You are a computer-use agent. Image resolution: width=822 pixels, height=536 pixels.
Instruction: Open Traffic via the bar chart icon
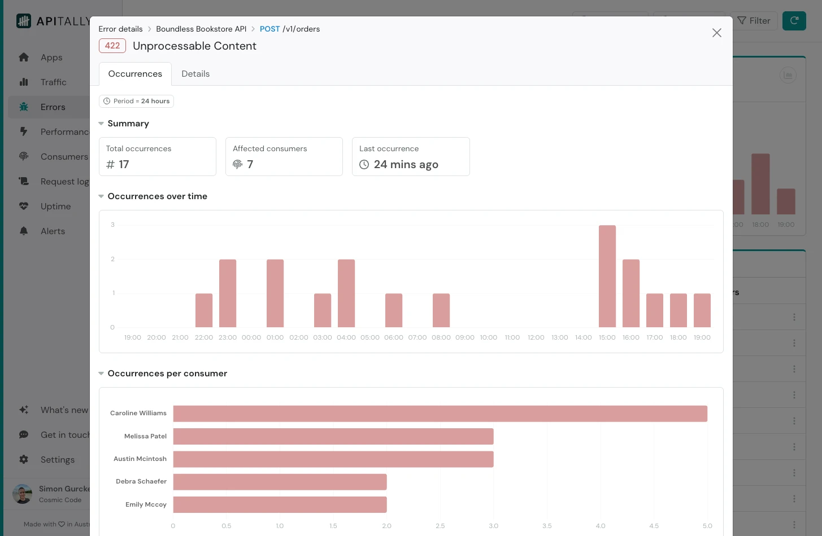coord(24,82)
